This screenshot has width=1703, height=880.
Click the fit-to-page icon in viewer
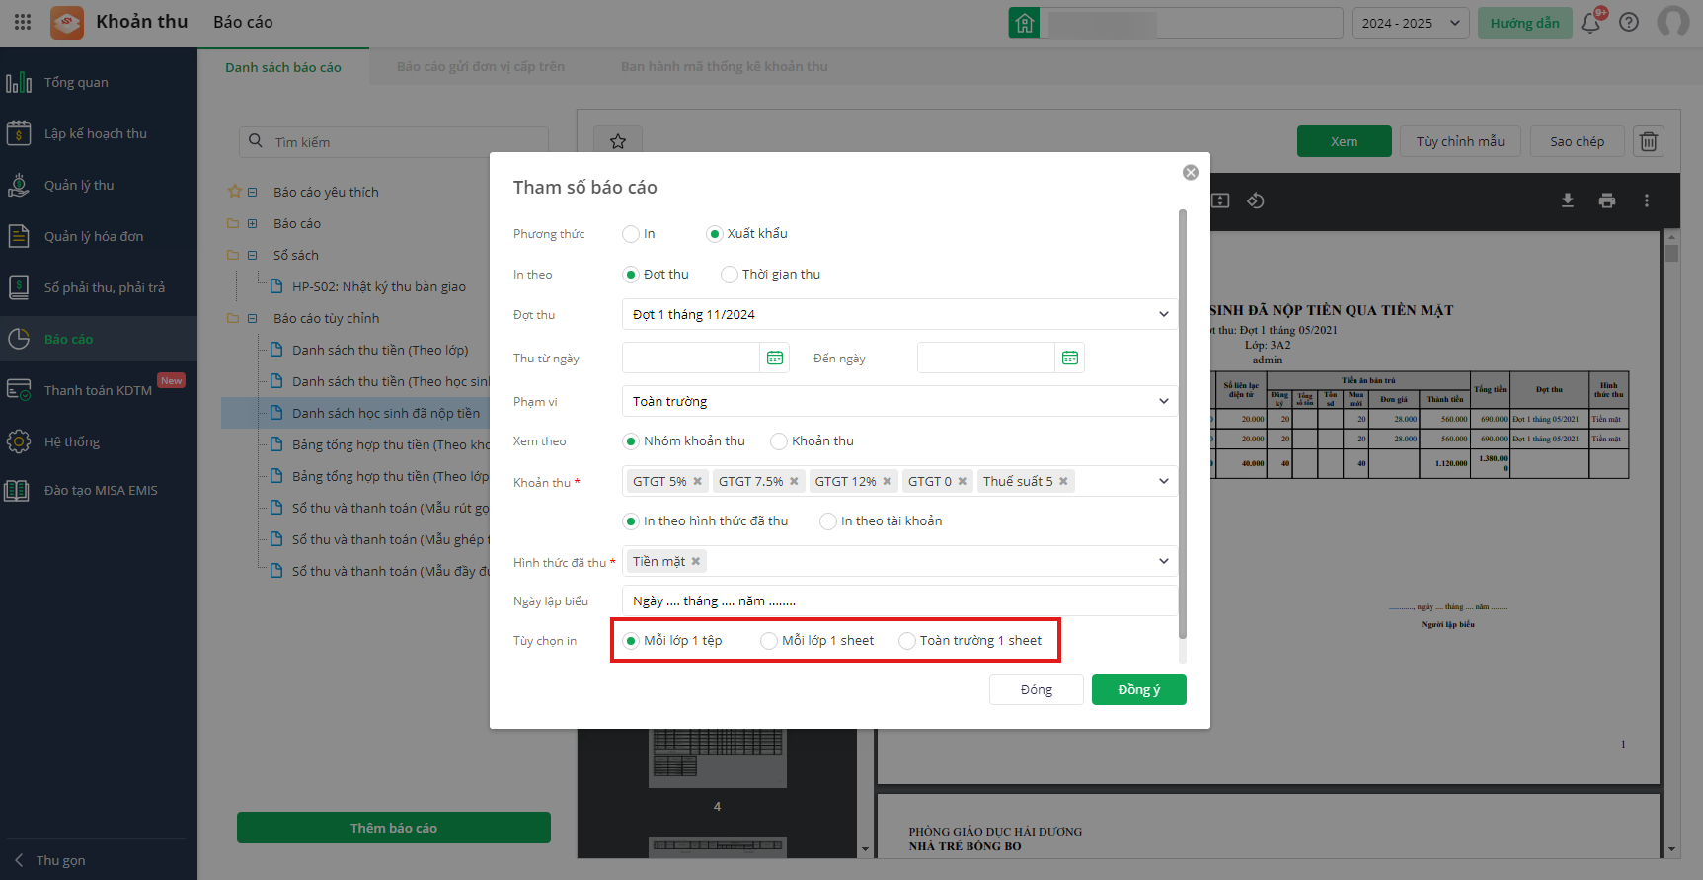point(1220,200)
